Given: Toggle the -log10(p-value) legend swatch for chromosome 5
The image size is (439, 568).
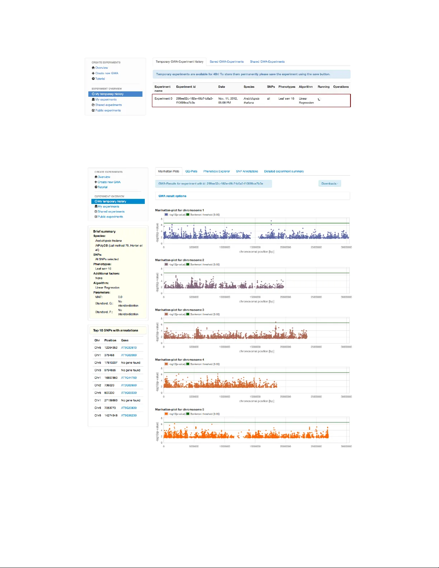Looking at the screenshot, I should point(166,414).
